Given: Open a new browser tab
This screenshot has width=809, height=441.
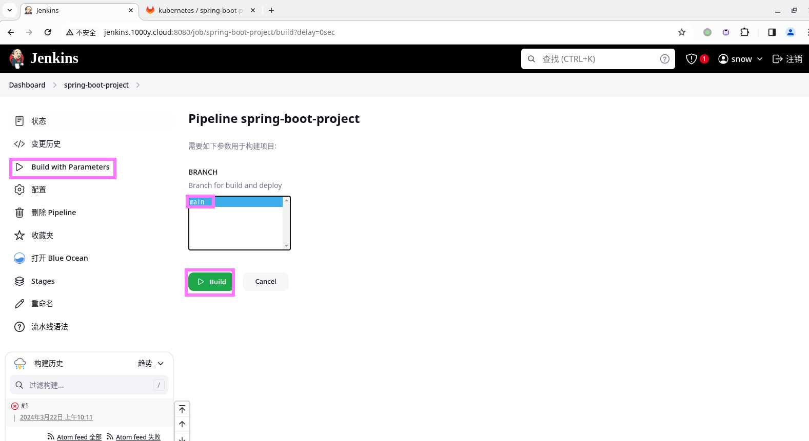Looking at the screenshot, I should pyautogui.click(x=271, y=10).
